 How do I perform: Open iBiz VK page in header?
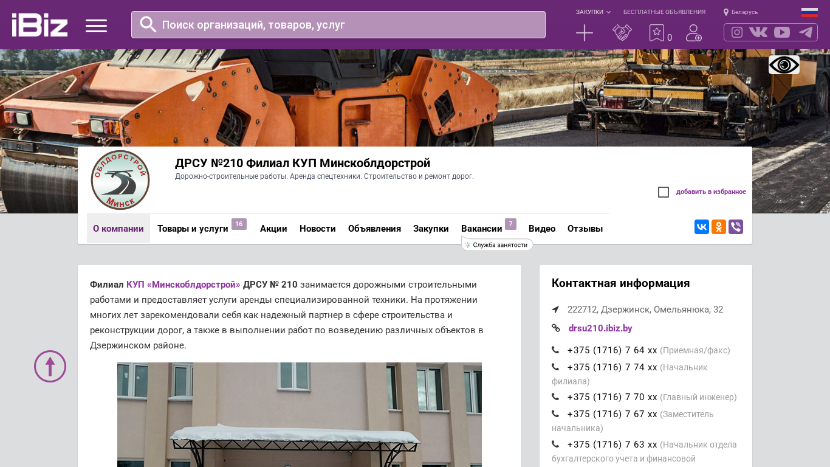758,32
